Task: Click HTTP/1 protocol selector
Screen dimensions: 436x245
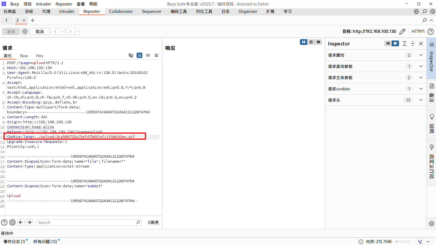Action: [418, 31]
